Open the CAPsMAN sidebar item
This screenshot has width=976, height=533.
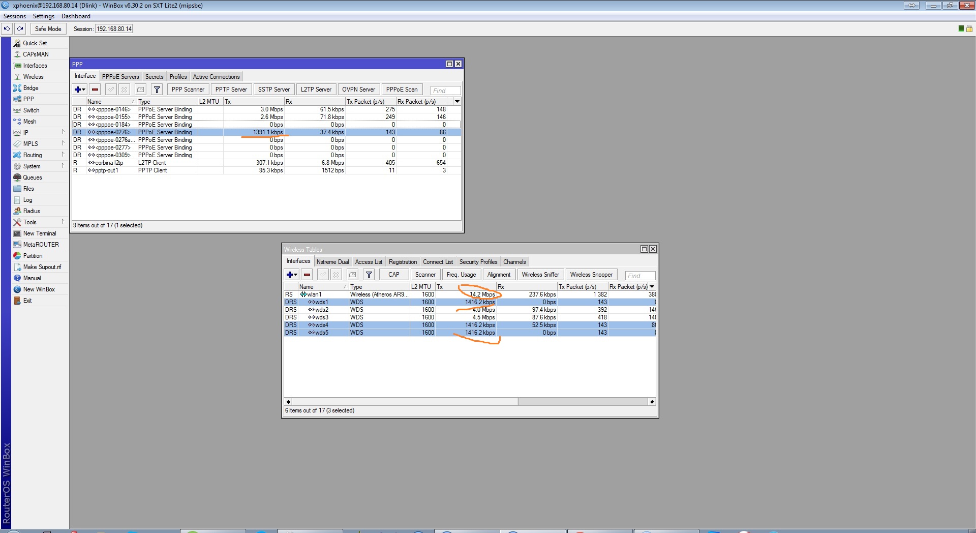(x=36, y=54)
